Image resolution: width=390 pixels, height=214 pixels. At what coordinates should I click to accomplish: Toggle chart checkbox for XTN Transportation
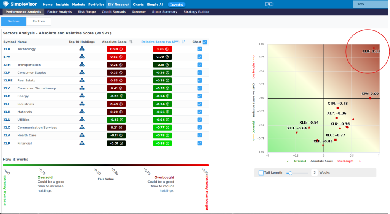[x=200, y=65]
